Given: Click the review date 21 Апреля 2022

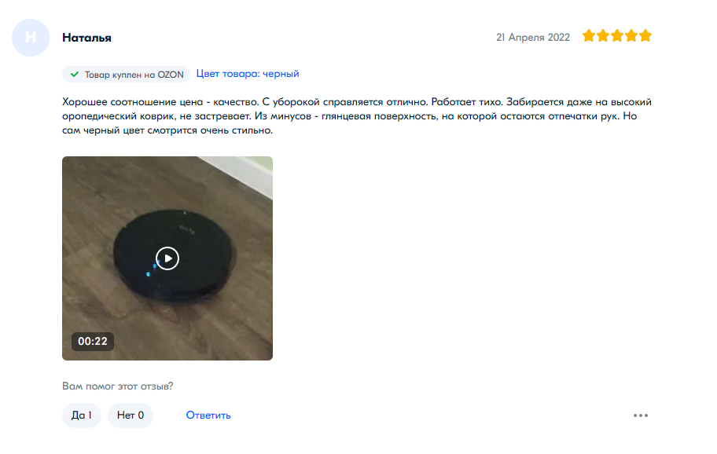Looking at the screenshot, I should click(x=533, y=38).
